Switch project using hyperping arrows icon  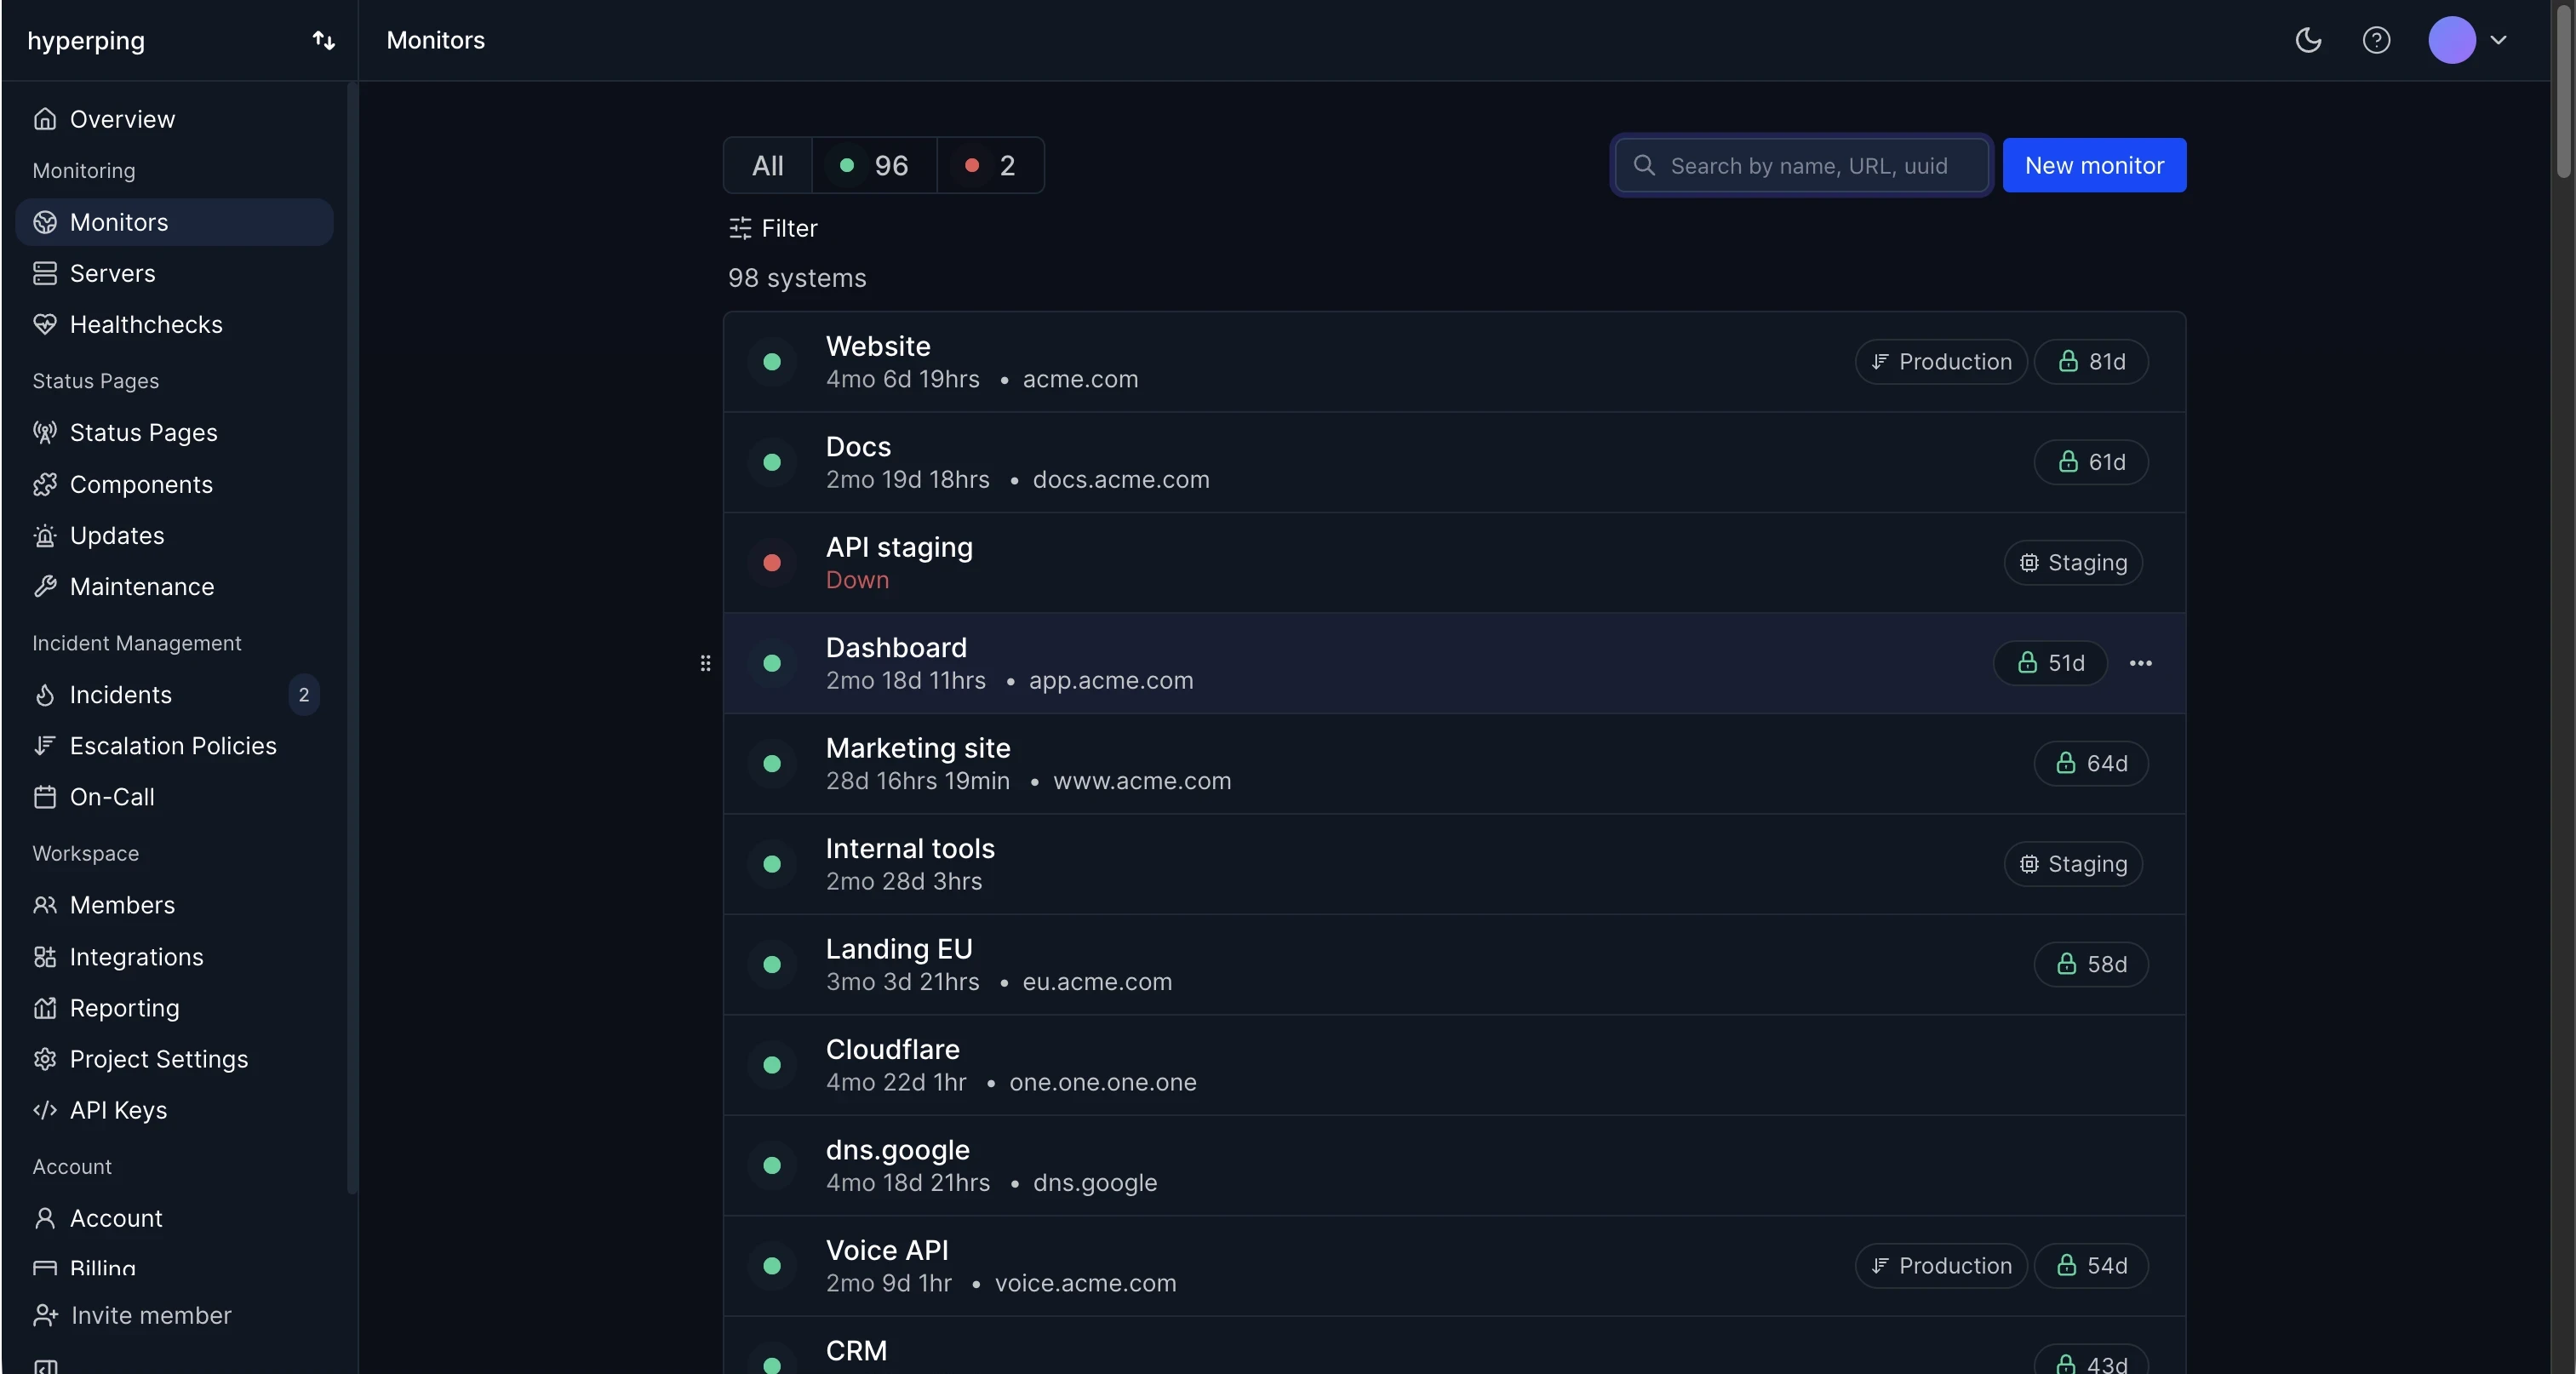click(x=323, y=40)
